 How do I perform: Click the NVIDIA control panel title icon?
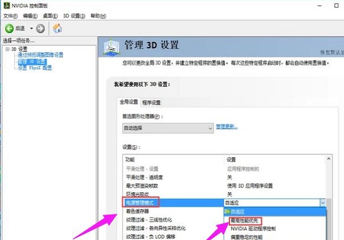click(x=7, y=5)
